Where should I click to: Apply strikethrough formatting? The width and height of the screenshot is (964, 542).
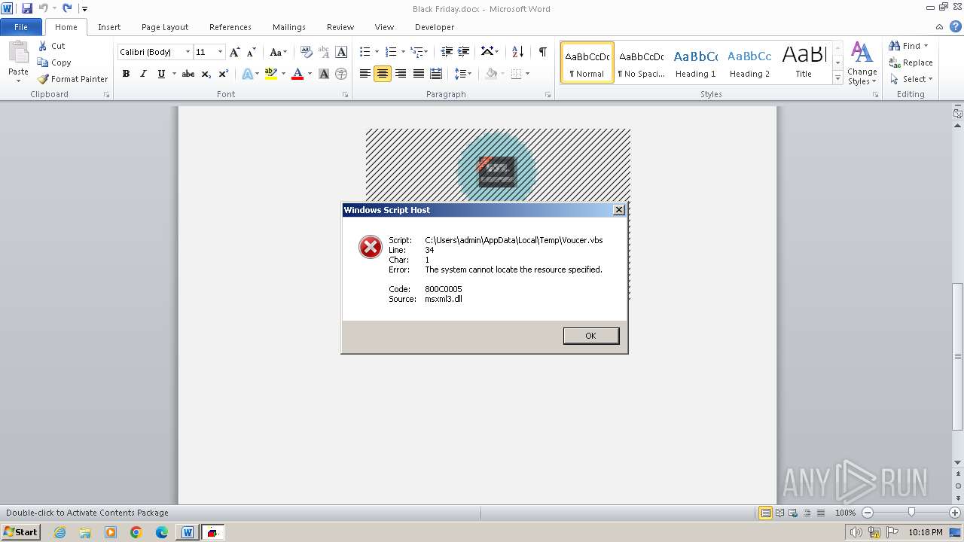(x=188, y=74)
